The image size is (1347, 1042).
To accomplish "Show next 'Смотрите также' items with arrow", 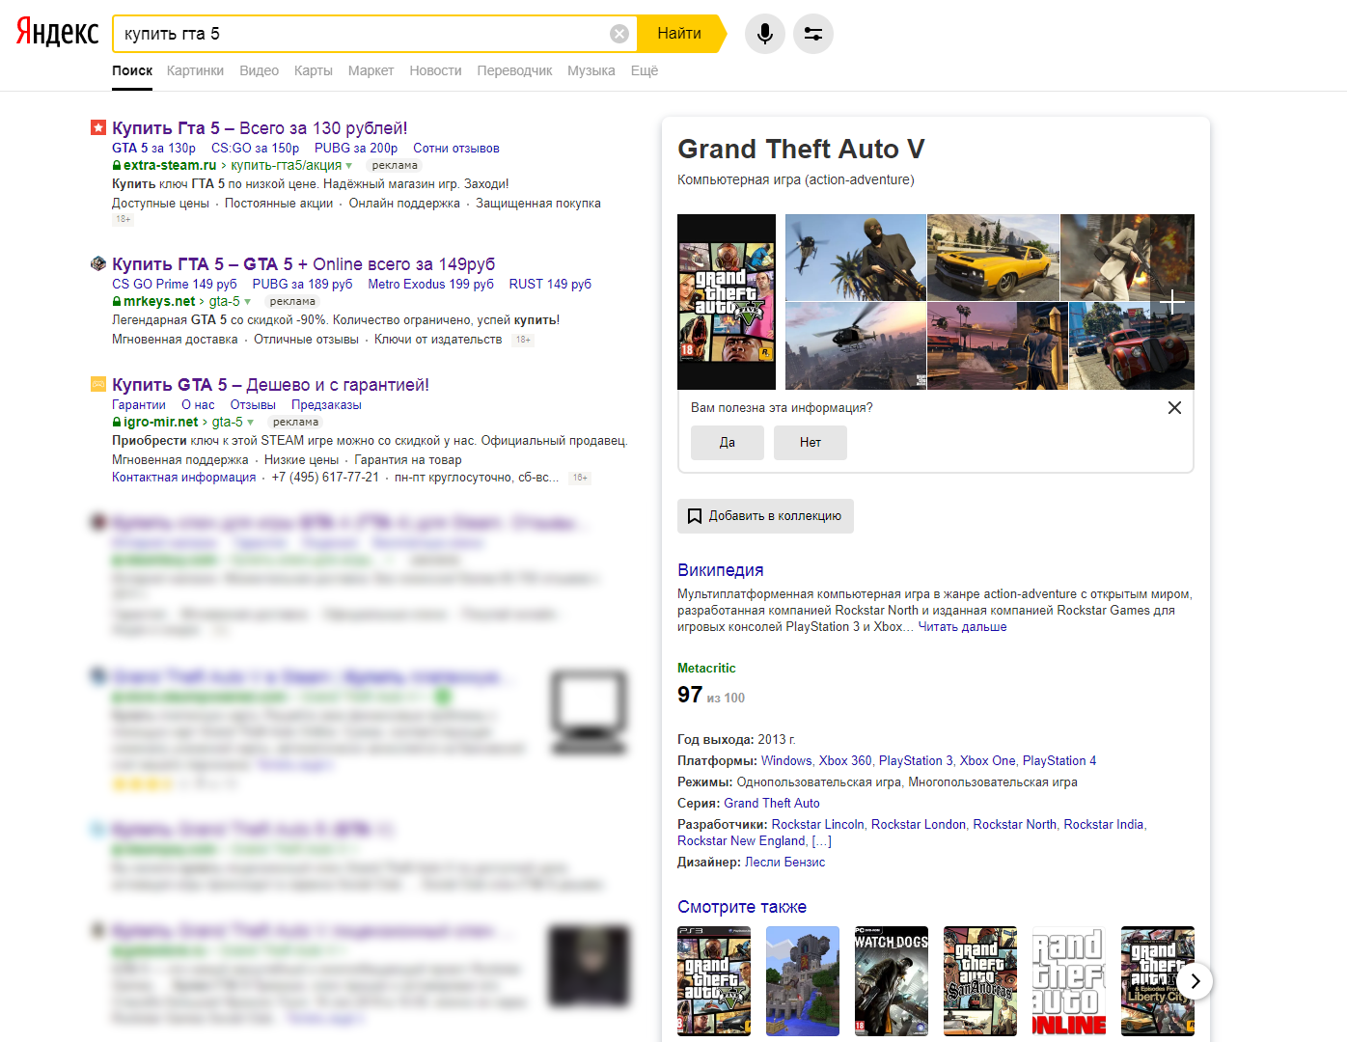I will click(x=1196, y=981).
